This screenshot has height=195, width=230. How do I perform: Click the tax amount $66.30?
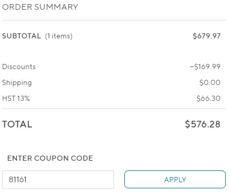click(x=208, y=98)
